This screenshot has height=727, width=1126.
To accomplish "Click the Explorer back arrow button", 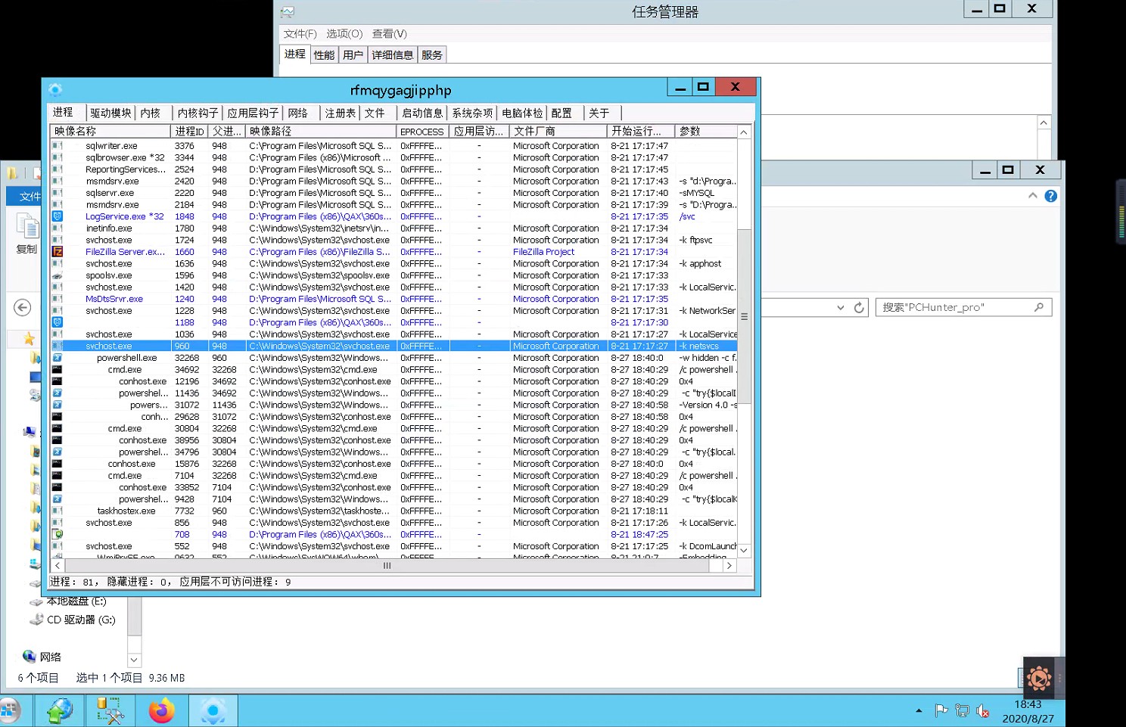I will point(23,307).
